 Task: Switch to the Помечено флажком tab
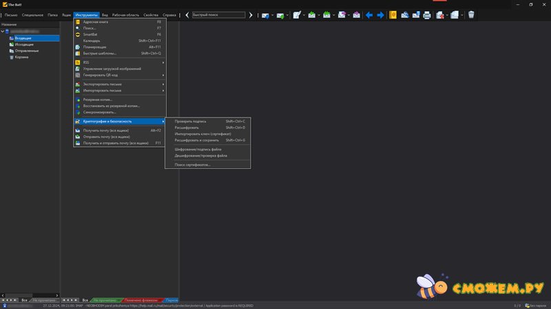click(141, 301)
